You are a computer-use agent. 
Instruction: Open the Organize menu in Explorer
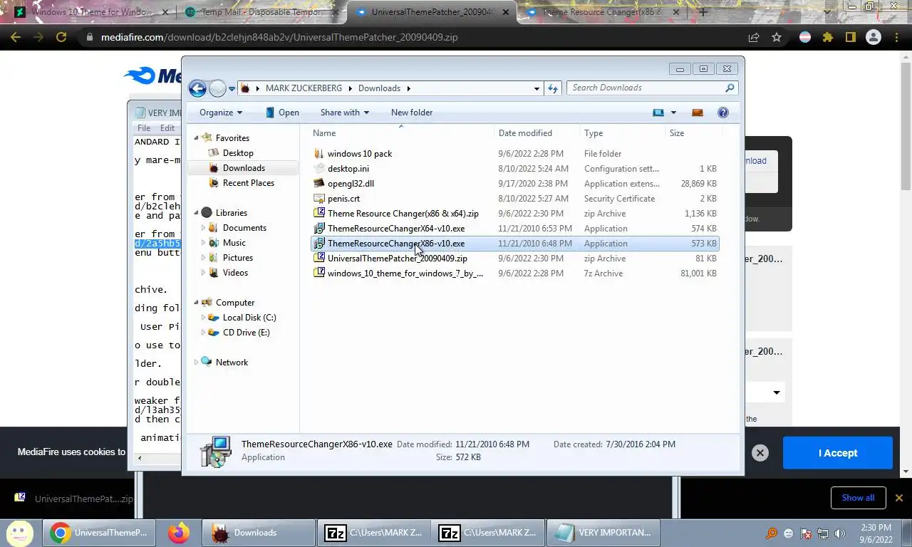[x=221, y=113]
